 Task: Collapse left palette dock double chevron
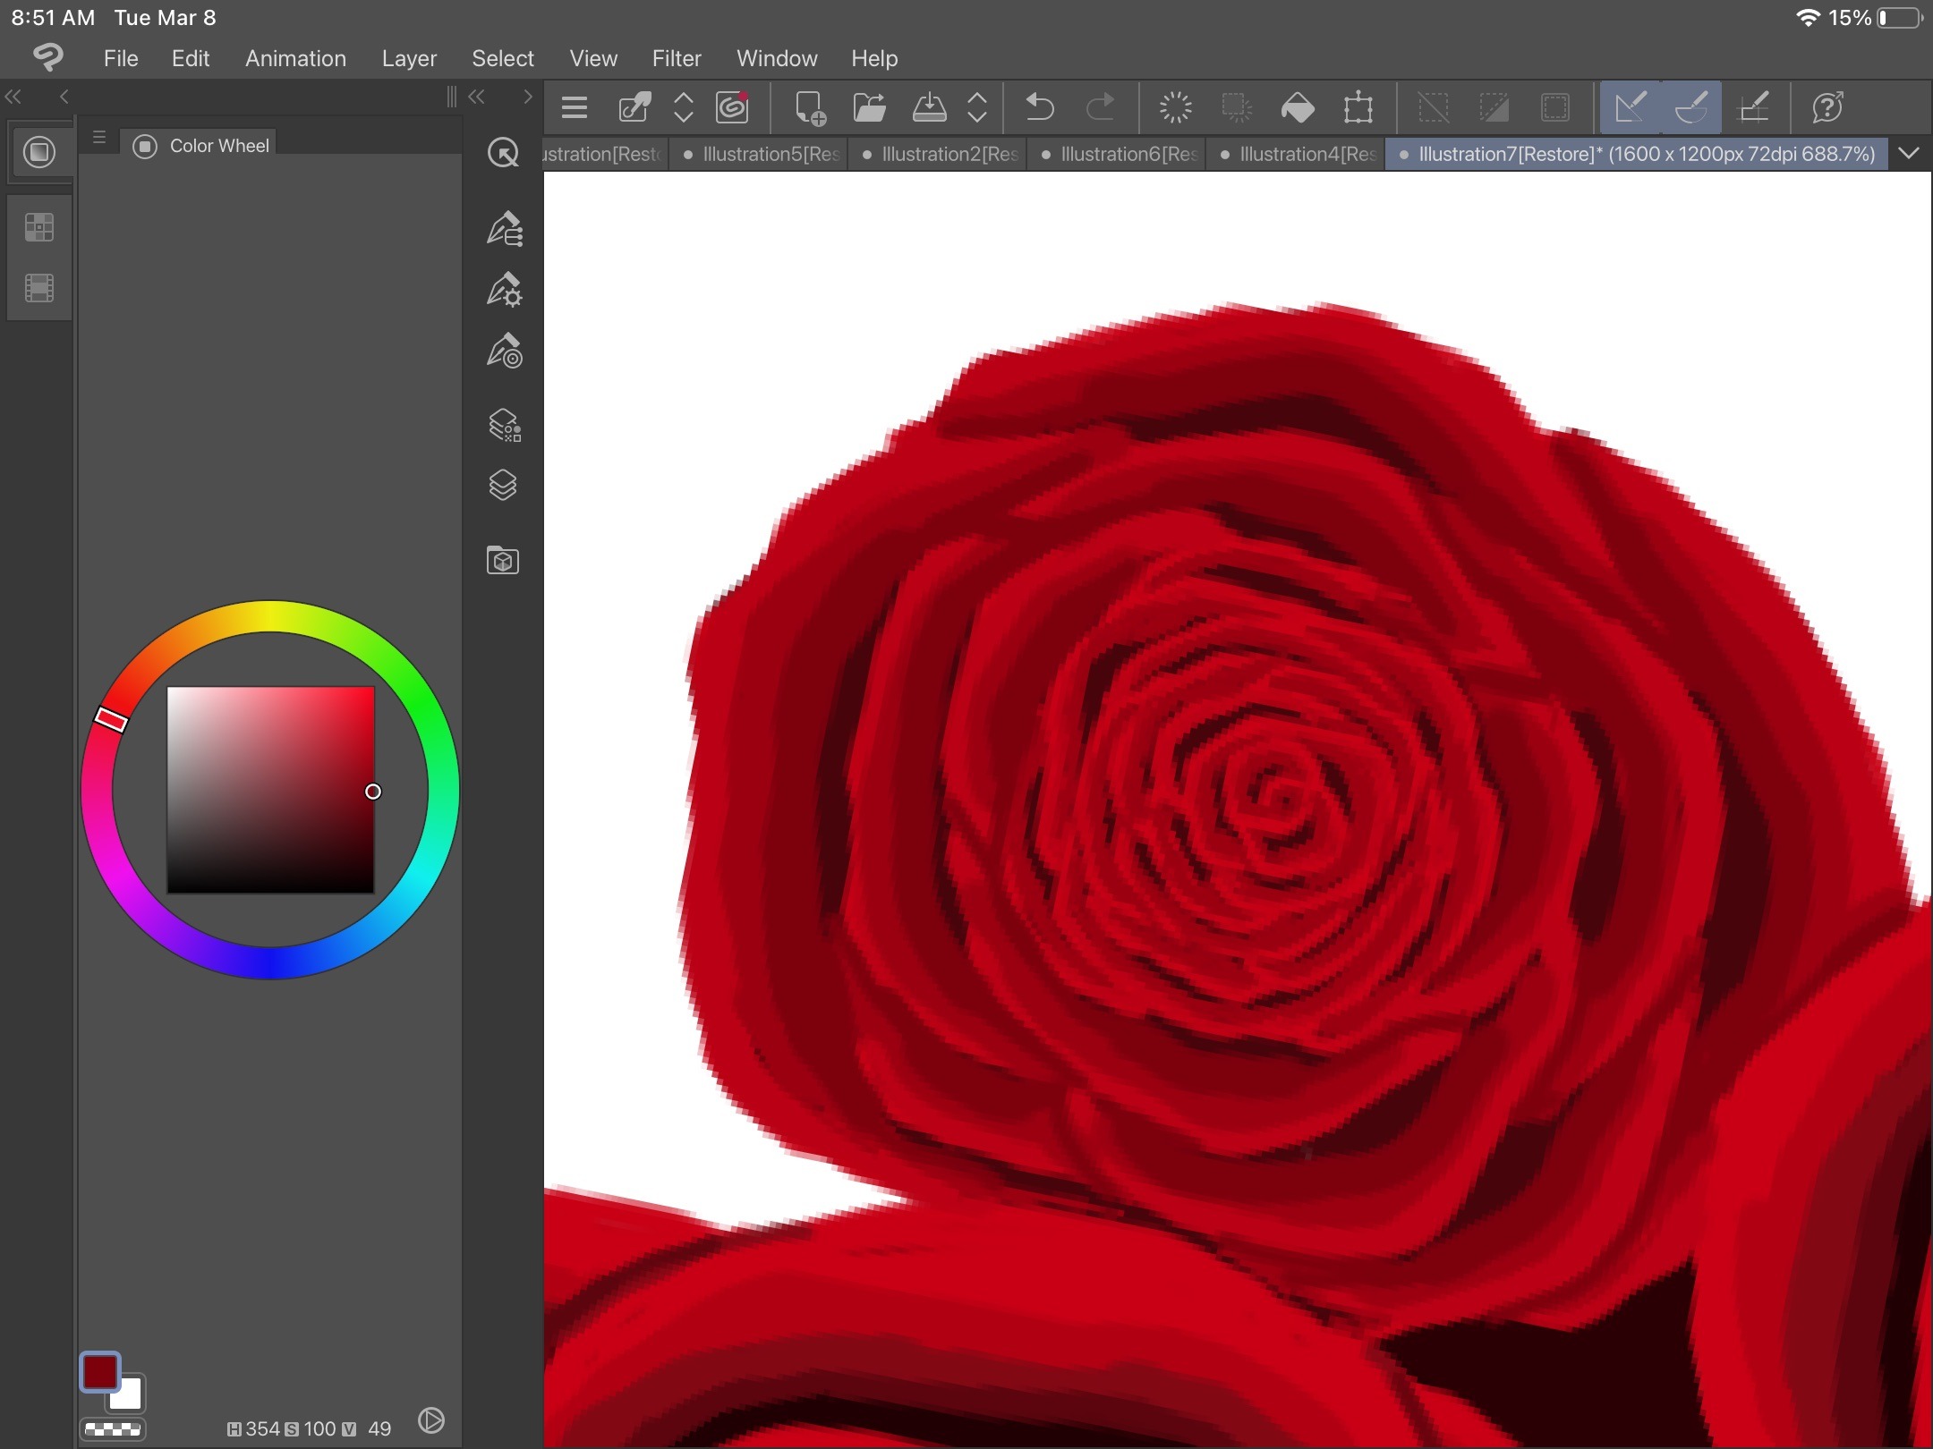[x=13, y=97]
